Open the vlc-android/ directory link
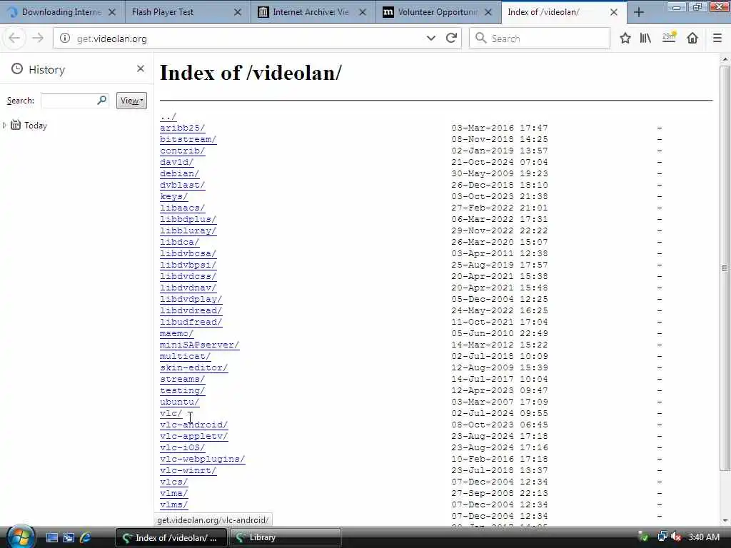This screenshot has height=548, width=731. click(x=194, y=425)
